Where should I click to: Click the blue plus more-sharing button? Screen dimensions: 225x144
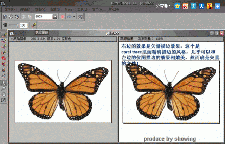click(218, 6)
